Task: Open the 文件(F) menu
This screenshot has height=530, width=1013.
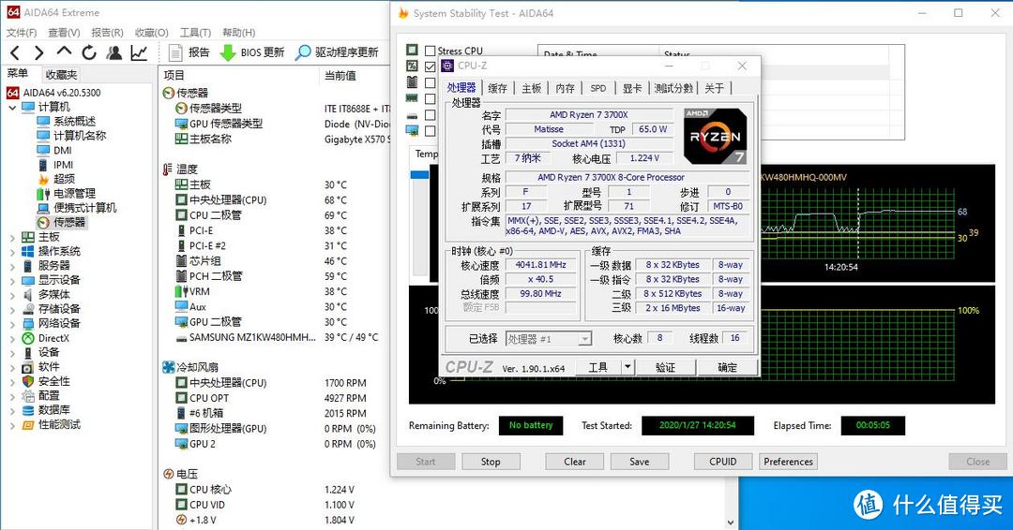Action: (x=22, y=32)
